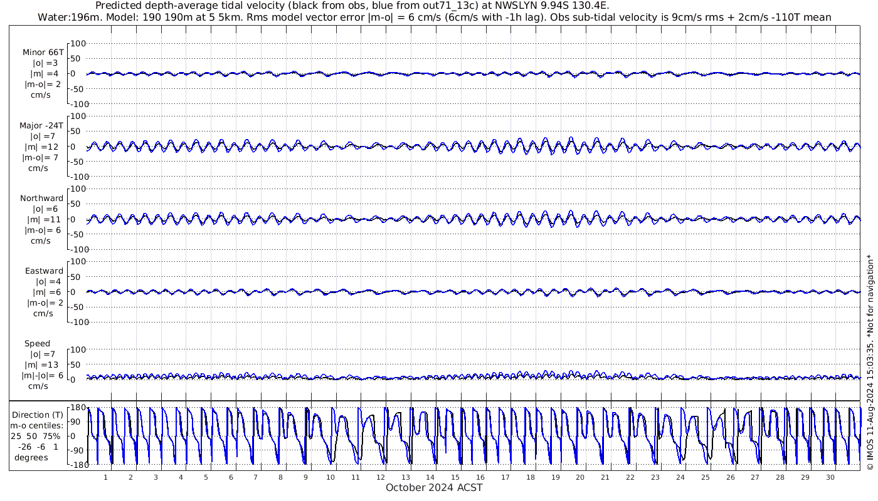Click "|o| =6" in the Northward panel

45,209
